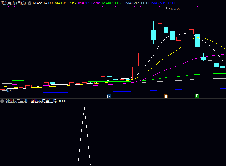Screen dimensions: 226x166
Task: Expand the main chart indicator dropdown arrow
Action: pos(30,3)
